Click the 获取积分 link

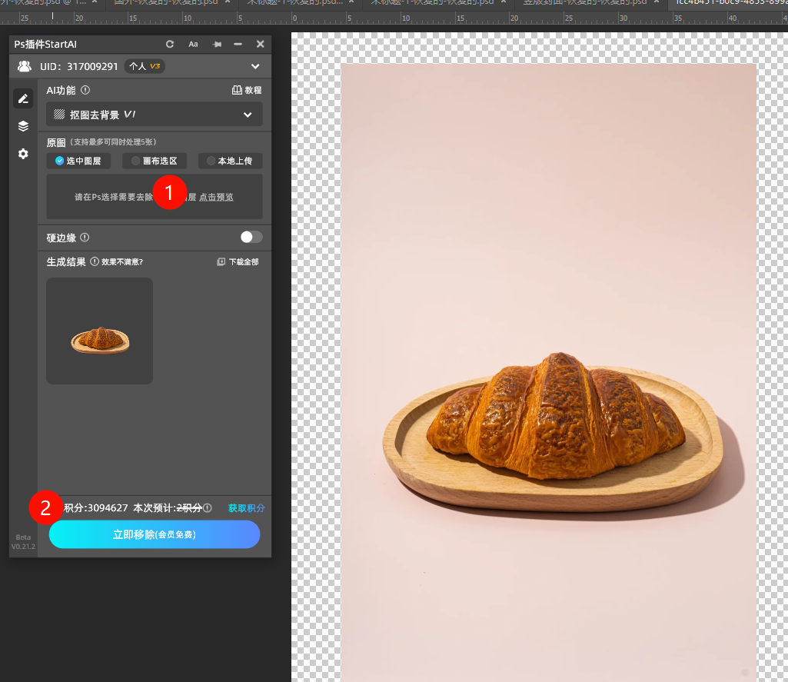pos(246,508)
